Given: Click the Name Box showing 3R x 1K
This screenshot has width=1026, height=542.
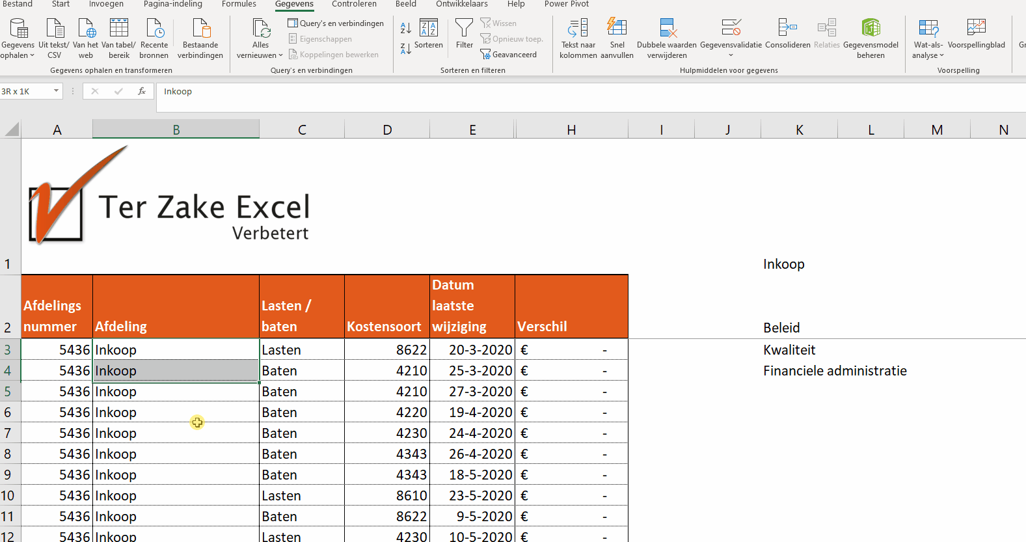Looking at the screenshot, I should (26, 92).
